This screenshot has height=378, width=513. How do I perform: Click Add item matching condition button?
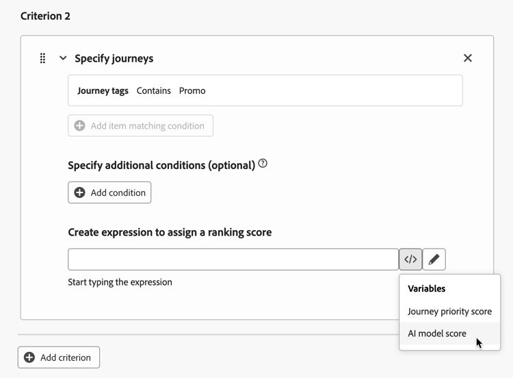coord(140,126)
